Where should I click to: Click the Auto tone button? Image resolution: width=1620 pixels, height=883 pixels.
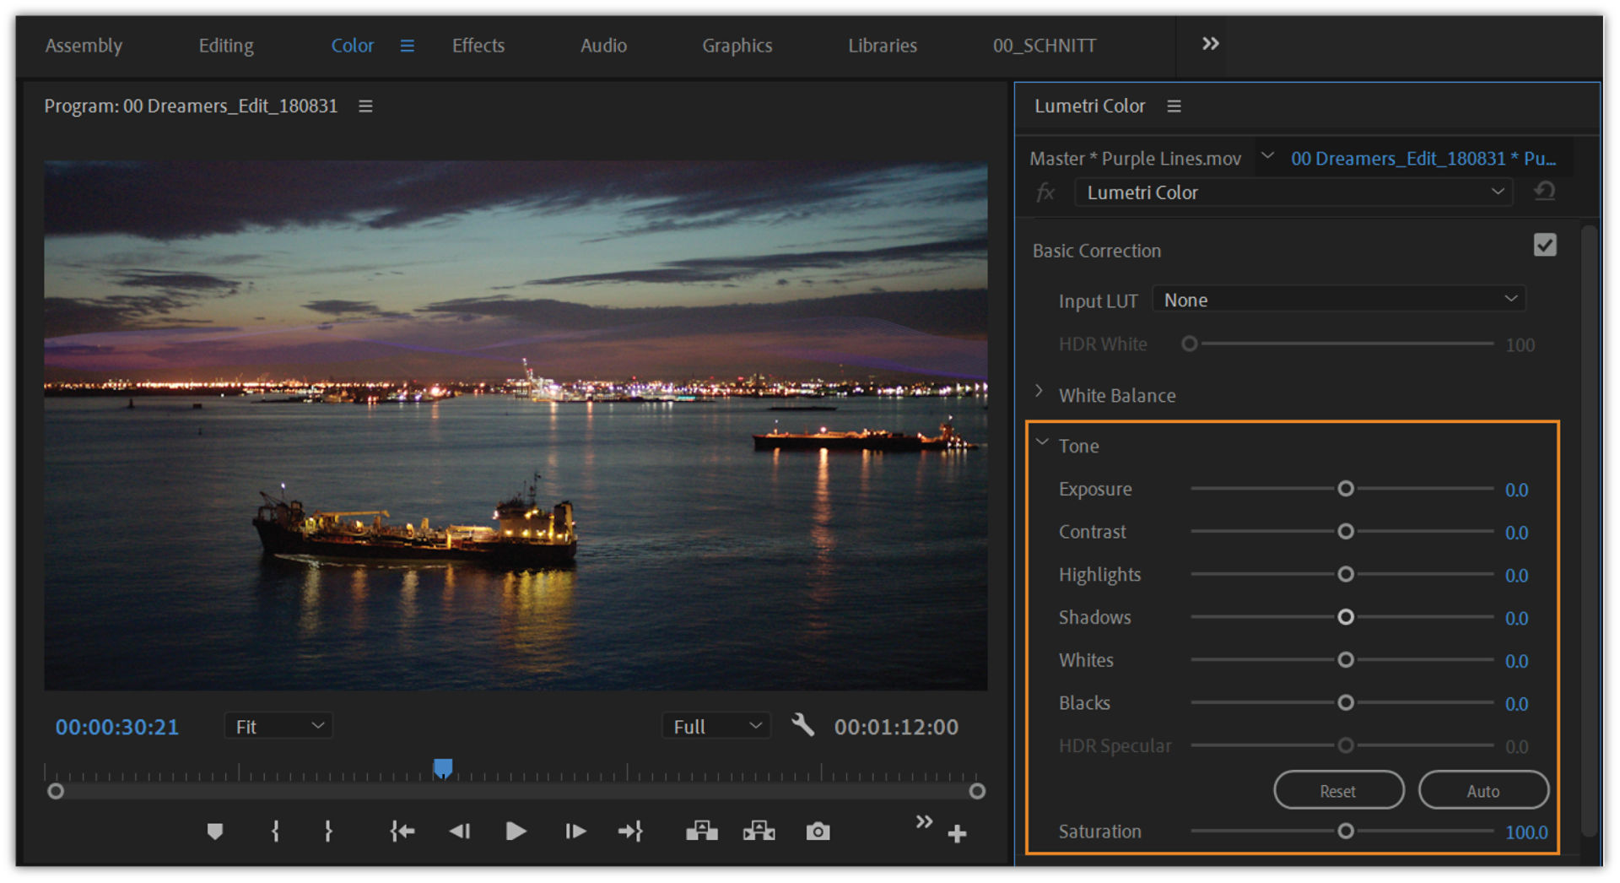tap(1482, 791)
